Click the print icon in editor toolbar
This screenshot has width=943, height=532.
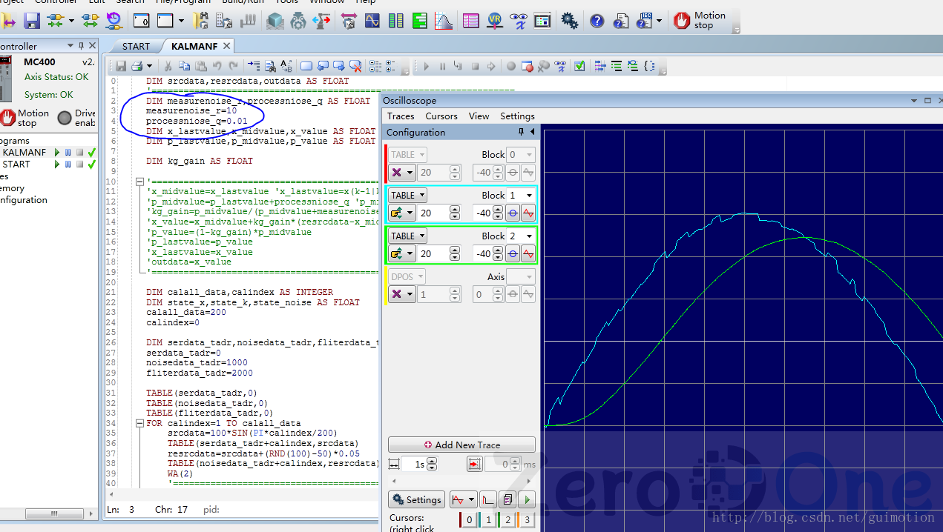point(139,66)
